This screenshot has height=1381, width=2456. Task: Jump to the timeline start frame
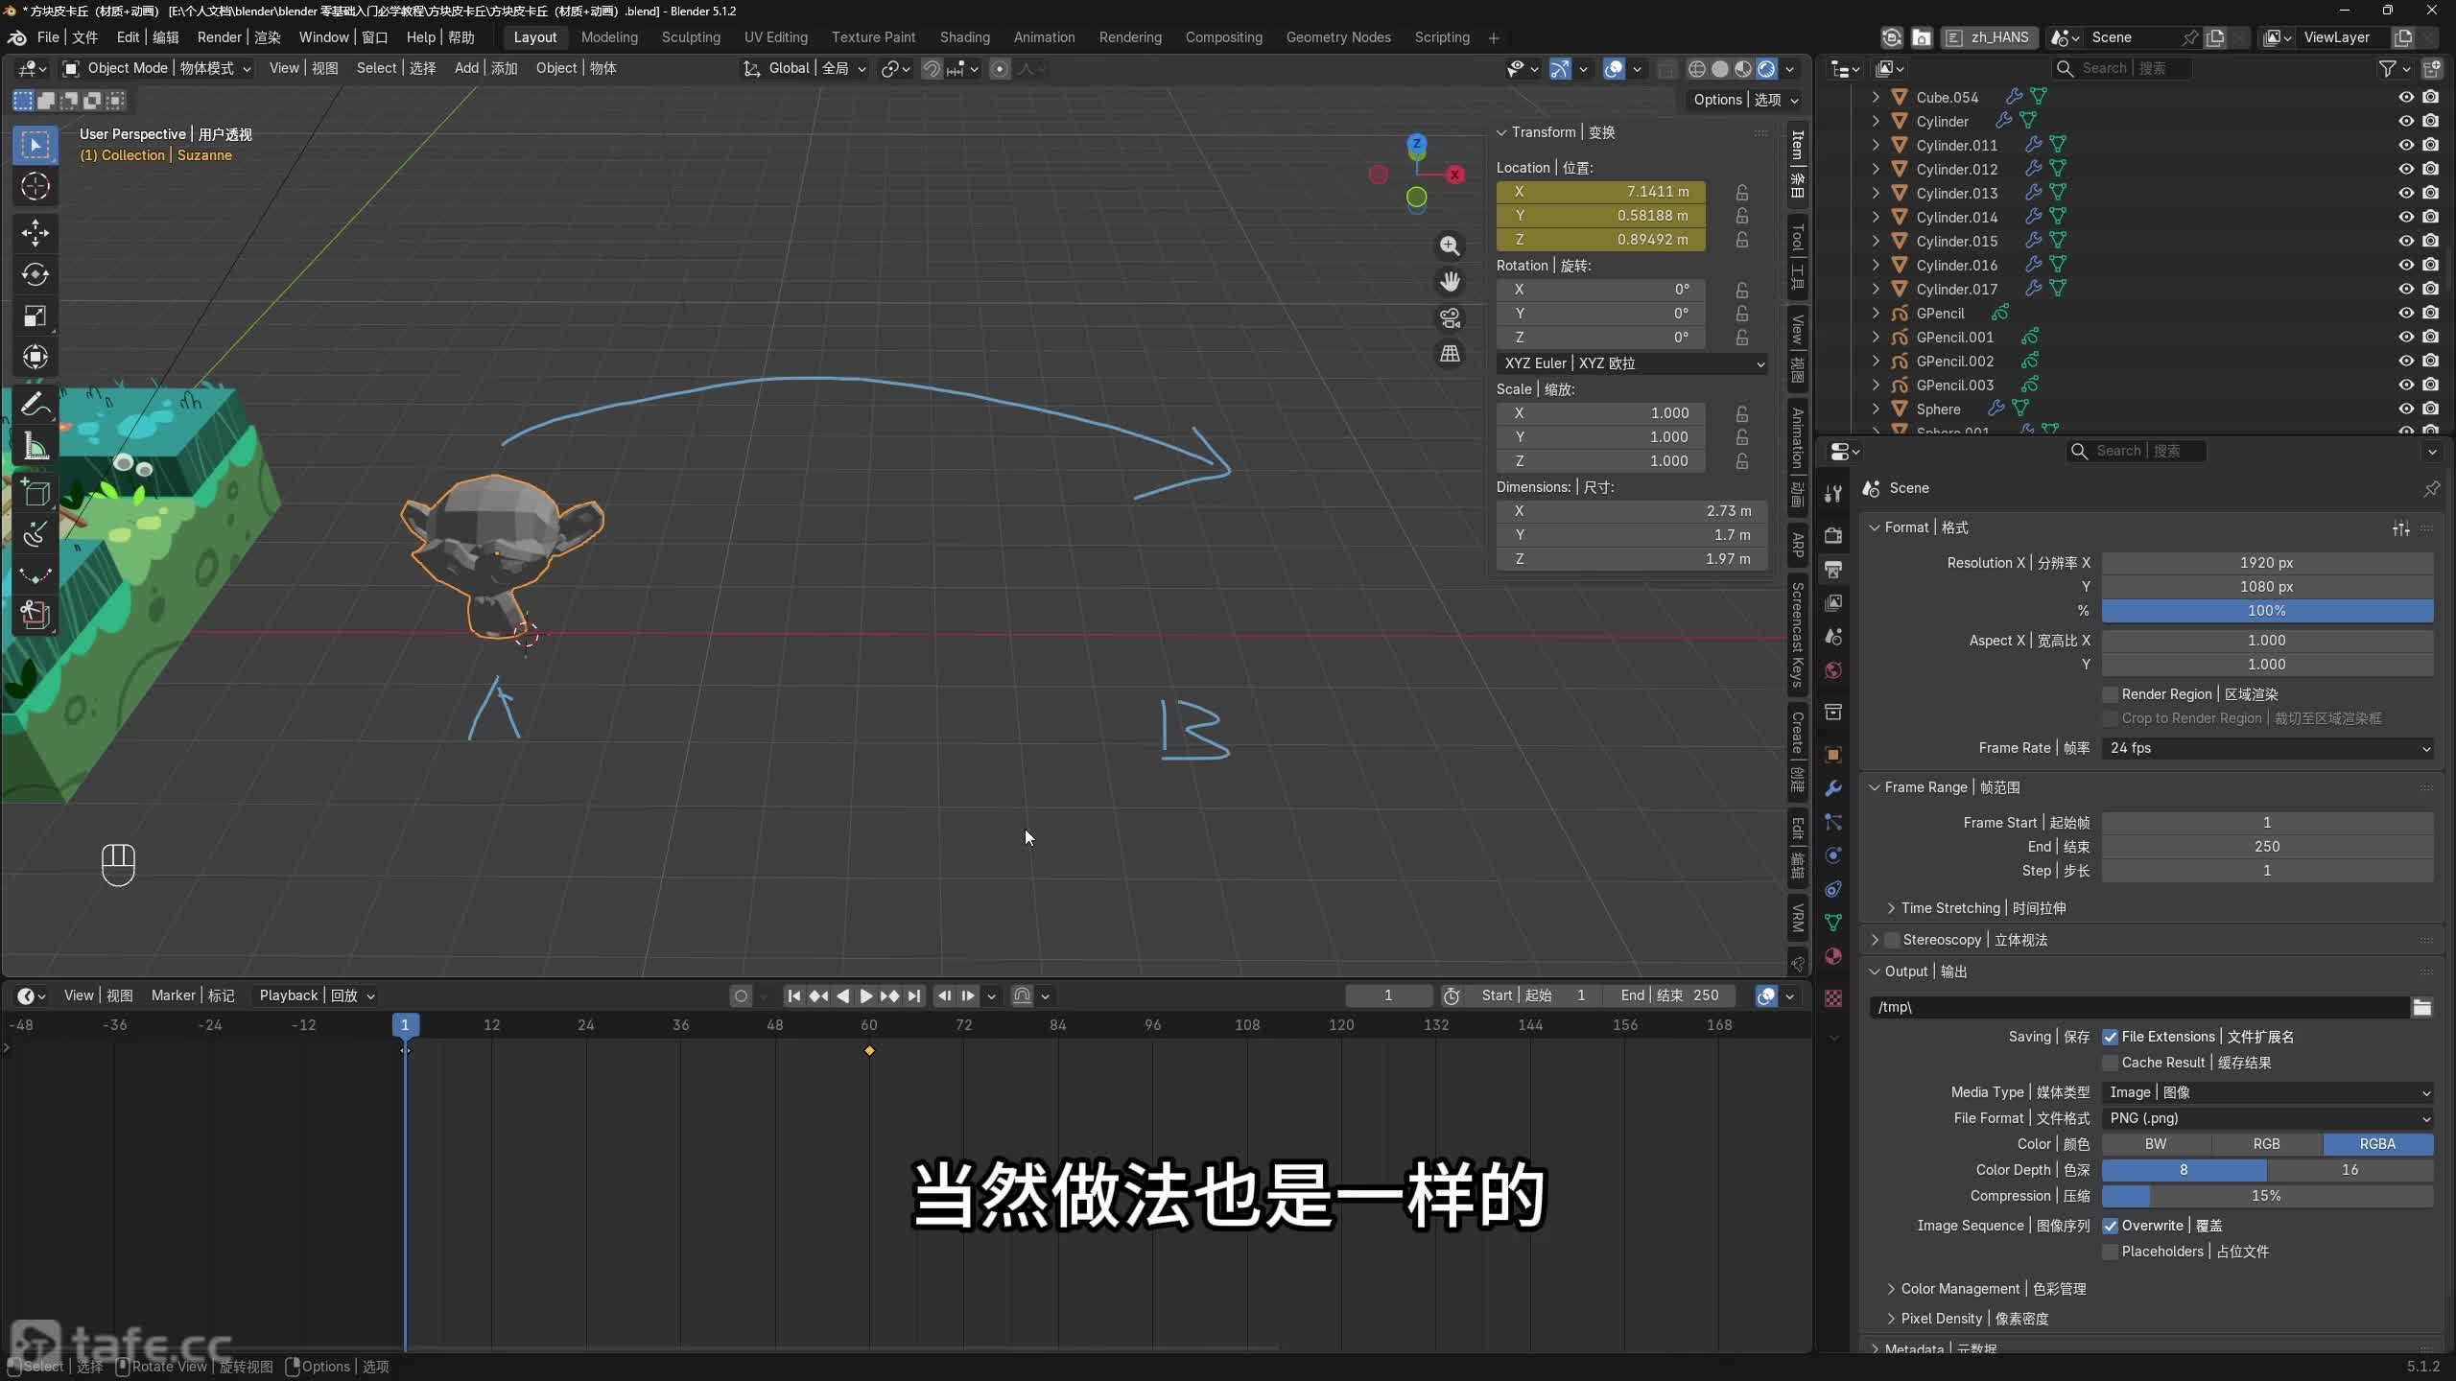(x=793, y=996)
